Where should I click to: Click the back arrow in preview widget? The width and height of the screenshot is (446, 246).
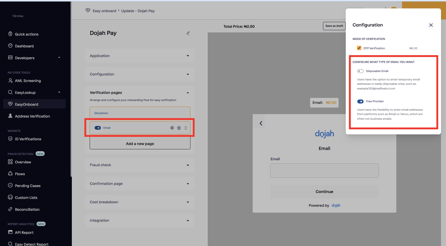point(261,123)
